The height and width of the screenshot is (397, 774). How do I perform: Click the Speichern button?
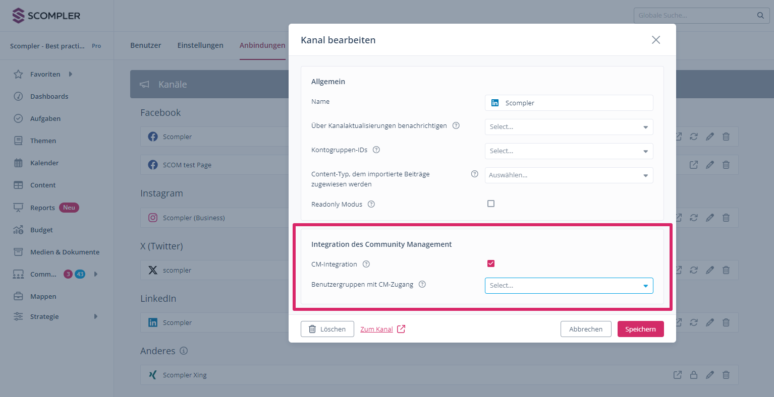[640, 329]
